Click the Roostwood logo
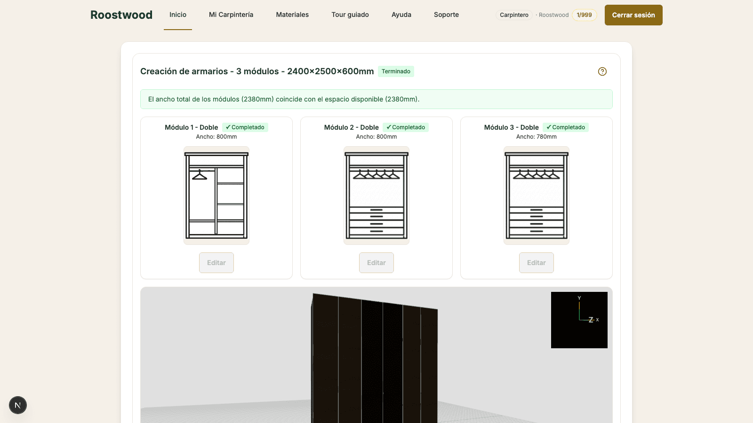This screenshot has height=423, width=753. click(121, 15)
